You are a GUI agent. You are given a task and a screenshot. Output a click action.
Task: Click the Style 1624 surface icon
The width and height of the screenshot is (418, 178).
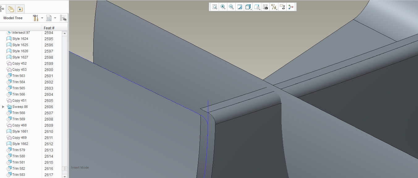(9, 39)
